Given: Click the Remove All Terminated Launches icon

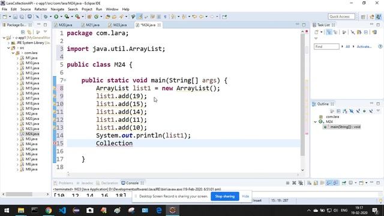Looking at the screenshot, I should (x=301, y=183).
